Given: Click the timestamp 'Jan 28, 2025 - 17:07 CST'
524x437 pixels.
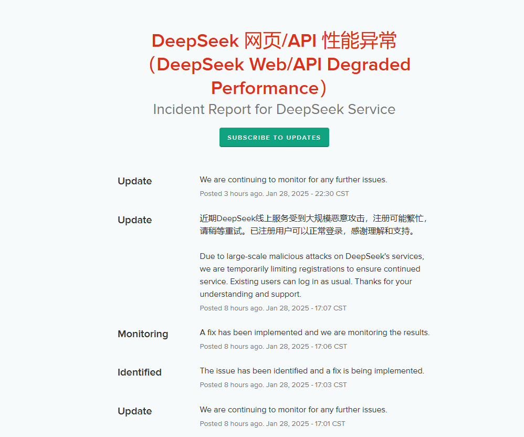Looking at the screenshot, I should [x=306, y=308].
